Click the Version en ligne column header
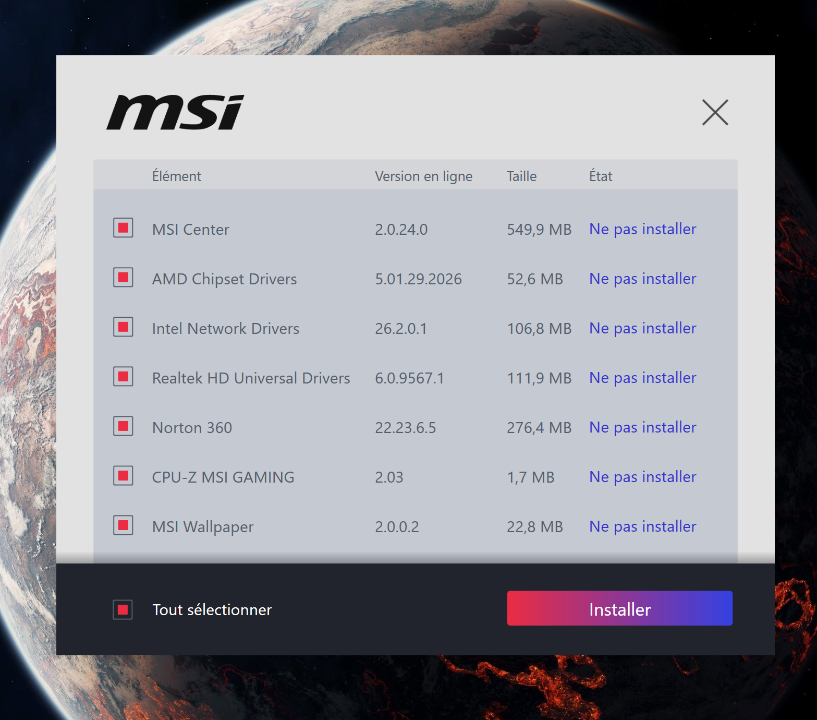Image resolution: width=817 pixels, height=720 pixels. 424,176
